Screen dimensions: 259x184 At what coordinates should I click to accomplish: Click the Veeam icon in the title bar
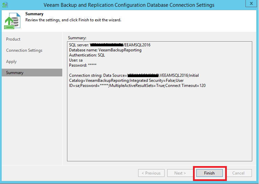[x=5, y=5]
